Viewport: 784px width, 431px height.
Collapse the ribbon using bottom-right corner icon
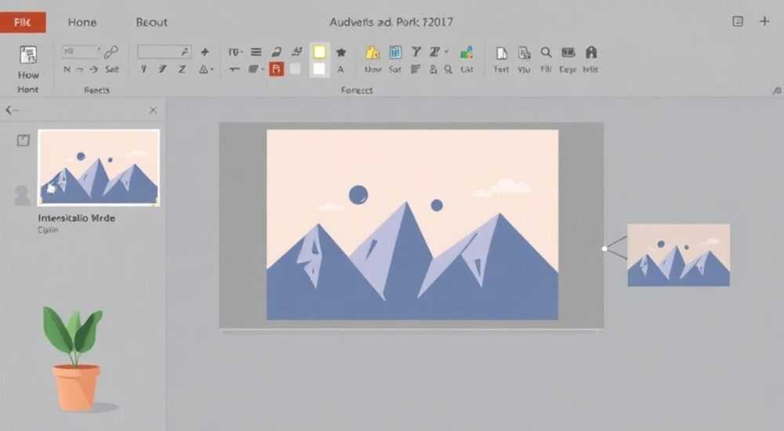point(777,90)
